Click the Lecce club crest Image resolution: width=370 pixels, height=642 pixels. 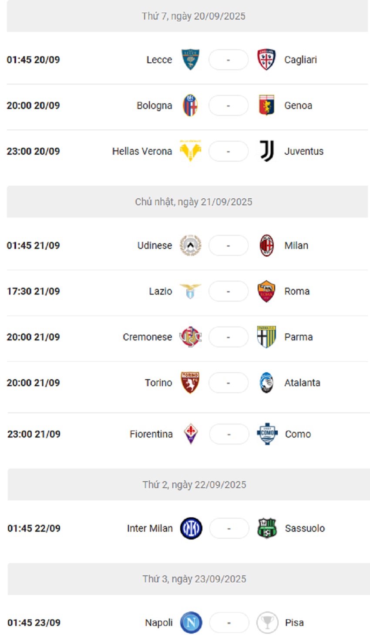[190, 60]
